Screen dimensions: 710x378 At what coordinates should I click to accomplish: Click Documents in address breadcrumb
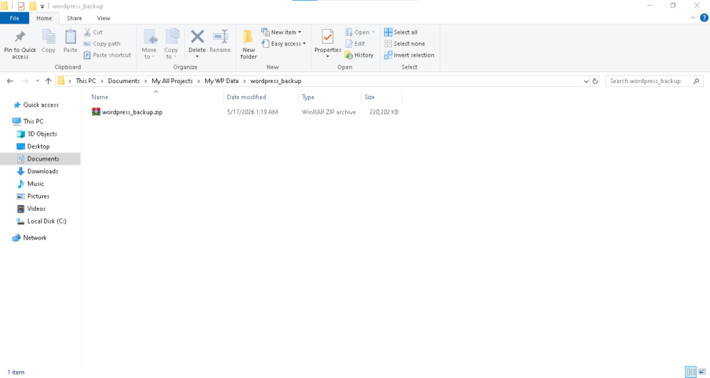(123, 81)
